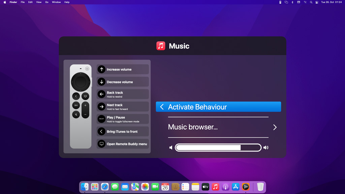This screenshot has height=194, width=345.
Task: Click the remote's circular clickpad
Action: pyautogui.click(x=81, y=82)
